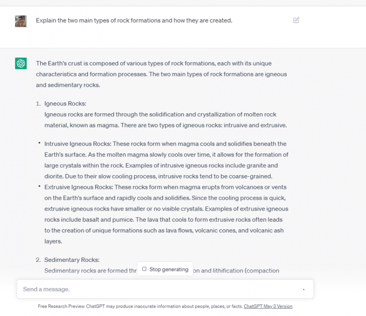Click the edit message pencil icon
This screenshot has height=316, width=366.
(x=296, y=20)
